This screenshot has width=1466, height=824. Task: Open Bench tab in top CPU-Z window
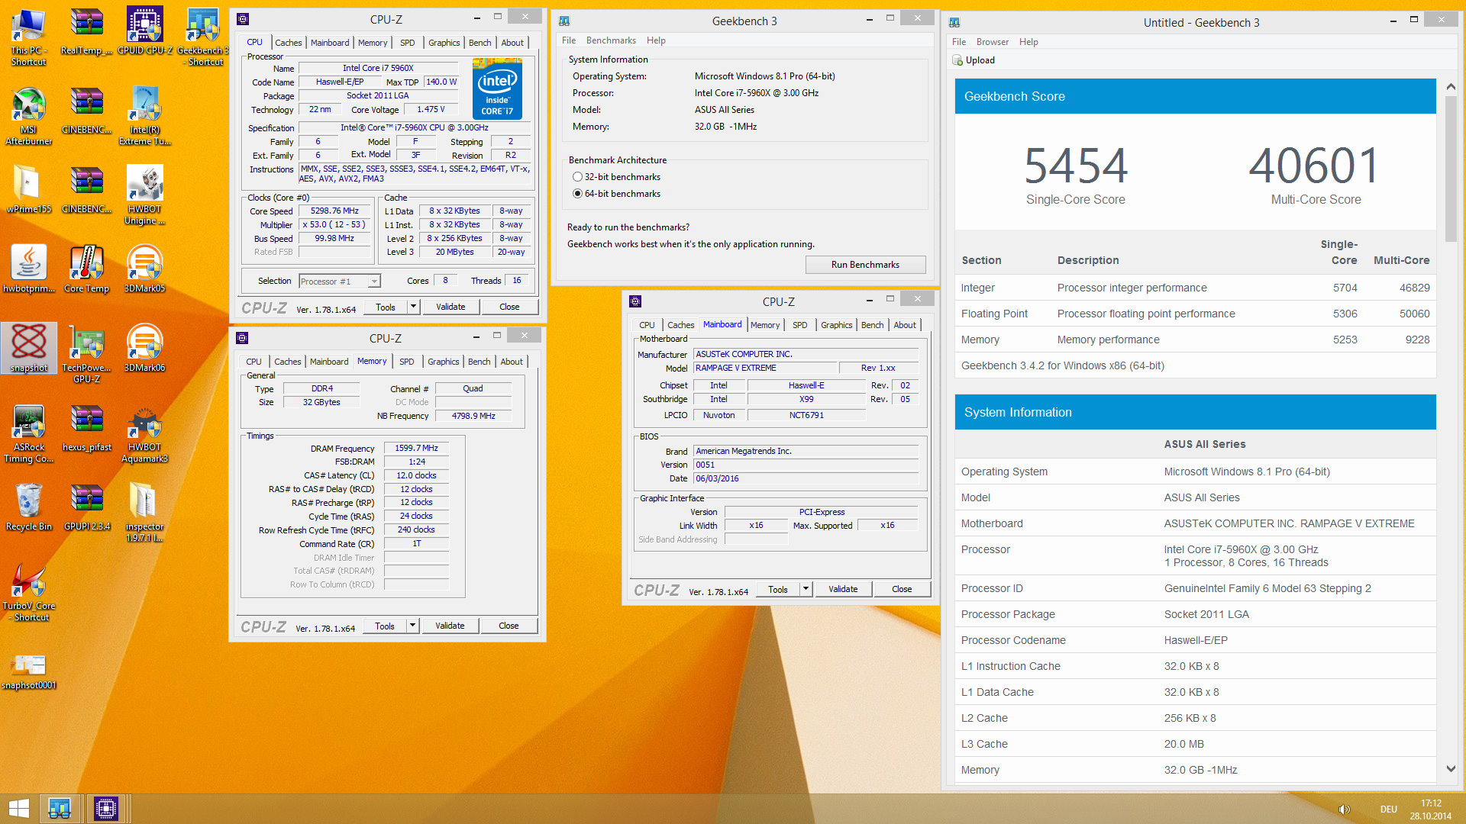coord(480,43)
